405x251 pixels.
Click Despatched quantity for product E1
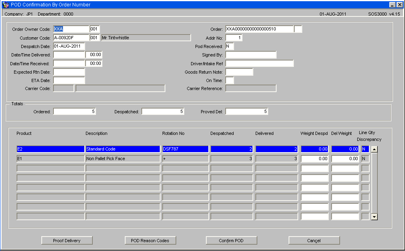[x=232, y=159]
